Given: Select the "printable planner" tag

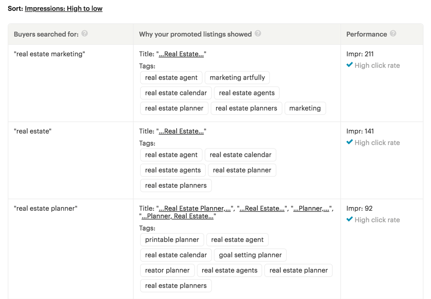Looking at the screenshot, I should coord(172,240).
